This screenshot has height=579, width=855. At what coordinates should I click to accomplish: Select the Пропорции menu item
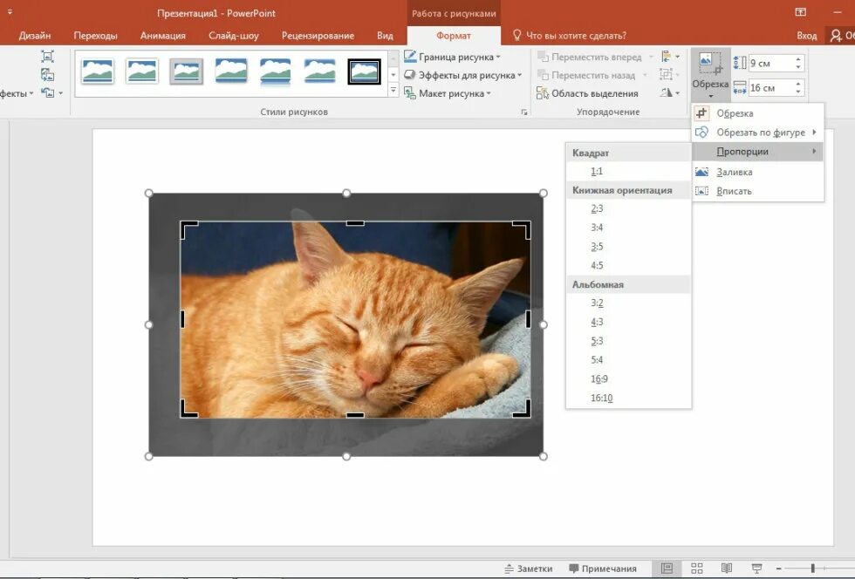pos(757,152)
